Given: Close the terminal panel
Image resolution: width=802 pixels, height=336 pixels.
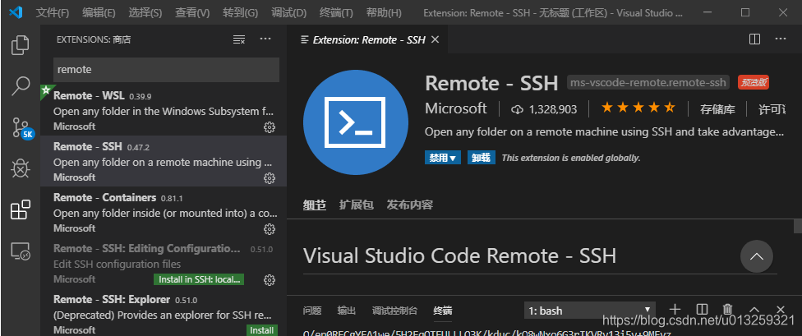Looking at the screenshot, I should pyautogui.click(x=781, y=310).
